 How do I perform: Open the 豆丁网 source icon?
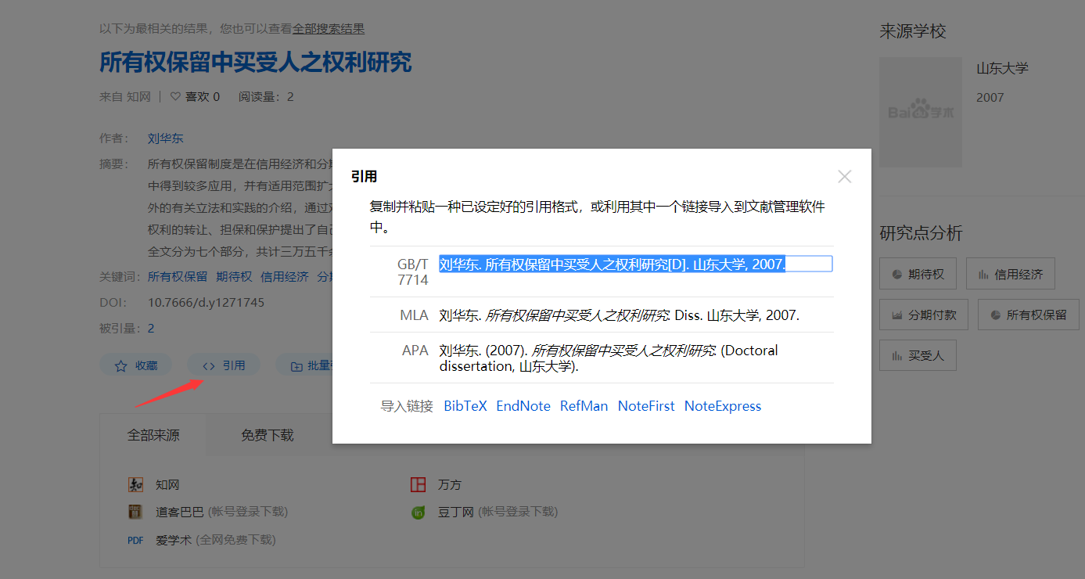point(419,512)
